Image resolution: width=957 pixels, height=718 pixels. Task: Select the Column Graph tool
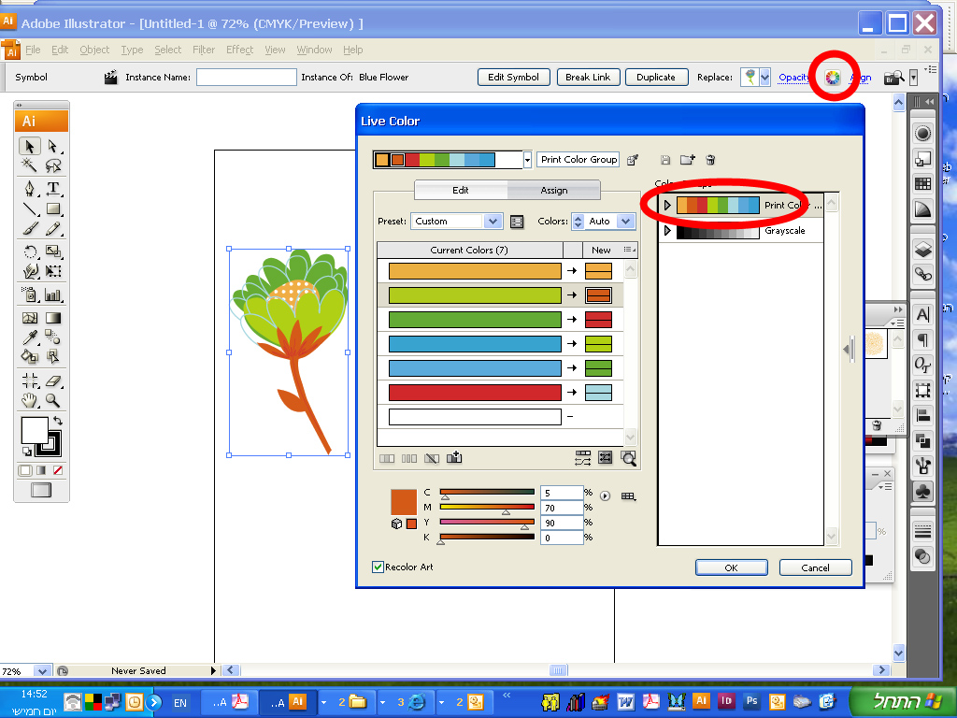pos(53,294)
